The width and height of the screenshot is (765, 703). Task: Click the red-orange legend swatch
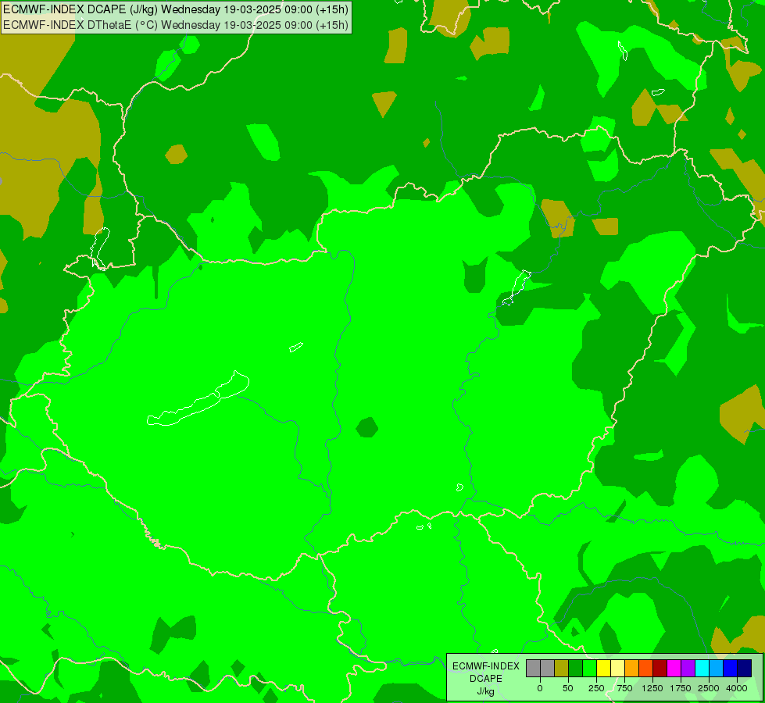pos(646,669)
